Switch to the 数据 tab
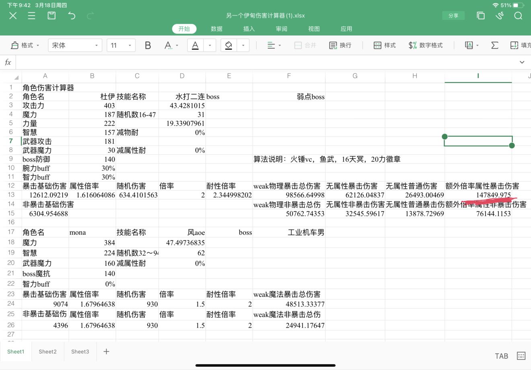Screen dimensions: 531x370 216,29
